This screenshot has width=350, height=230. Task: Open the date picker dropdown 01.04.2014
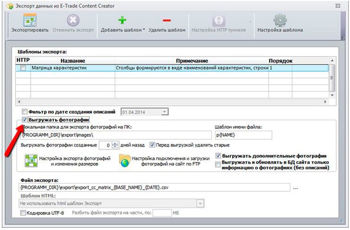[x=165, y=112]
